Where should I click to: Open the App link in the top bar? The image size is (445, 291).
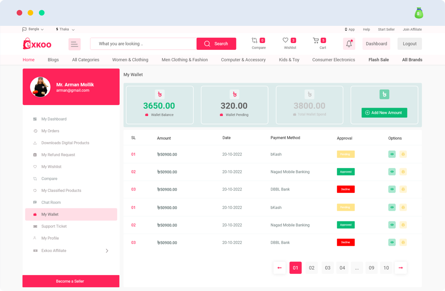[350, 29]
